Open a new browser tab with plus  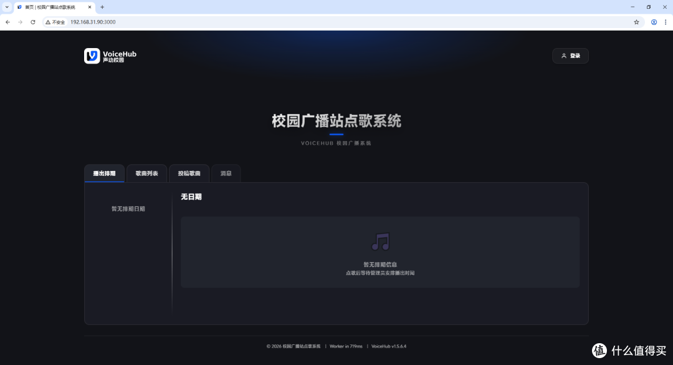(102, 7)
